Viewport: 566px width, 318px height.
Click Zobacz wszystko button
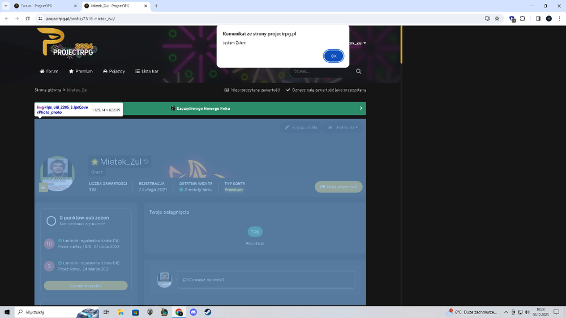click(85, 286)
